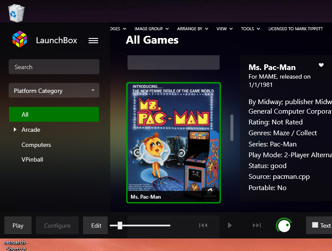This screenshot has height=251, width=332.
Task: Click the All Games heading
Action: [x=152, y=40]
